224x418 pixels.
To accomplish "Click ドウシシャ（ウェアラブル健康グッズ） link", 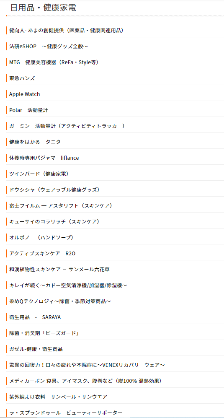I will click(x=54, y=190).
